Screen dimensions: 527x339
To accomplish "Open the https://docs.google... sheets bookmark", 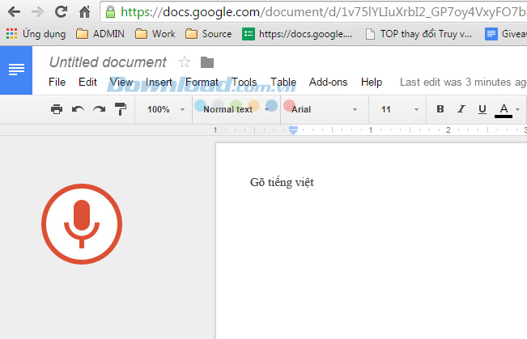I will click(297, 34).
